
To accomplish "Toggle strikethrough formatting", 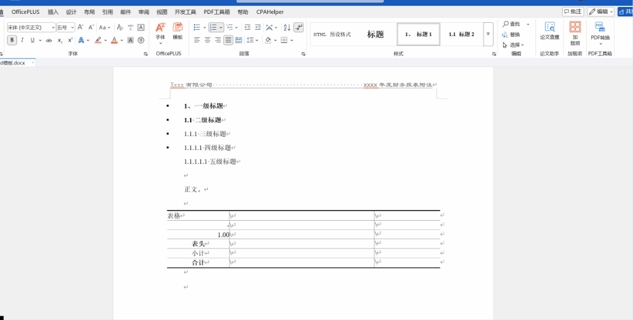I will 49,40.
